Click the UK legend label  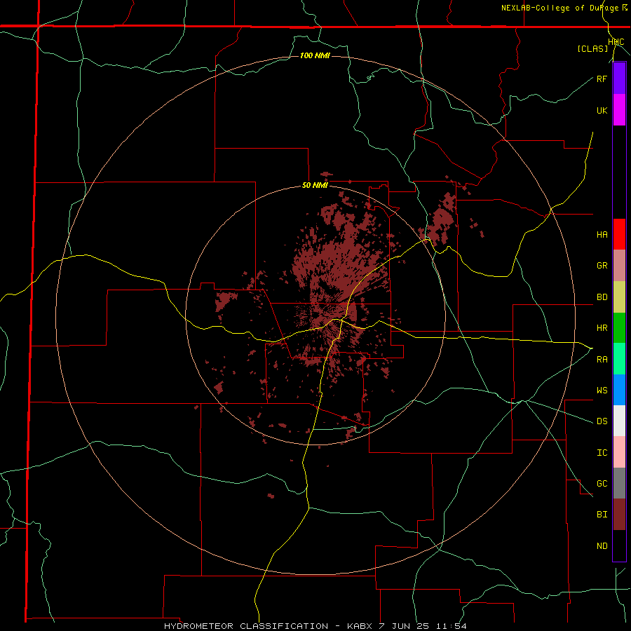602,110
